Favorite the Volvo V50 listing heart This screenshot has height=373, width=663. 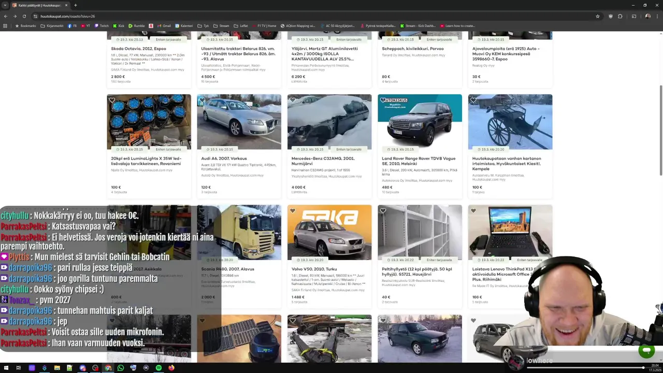[293, 211]
